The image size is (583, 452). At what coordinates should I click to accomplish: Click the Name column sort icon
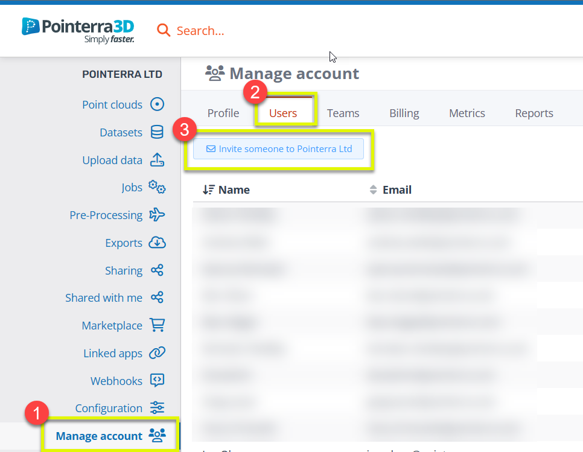pyautogui.click(x=209, y=189)
